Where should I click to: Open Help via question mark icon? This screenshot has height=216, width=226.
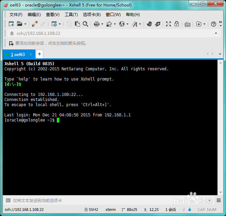coord(213,24)
